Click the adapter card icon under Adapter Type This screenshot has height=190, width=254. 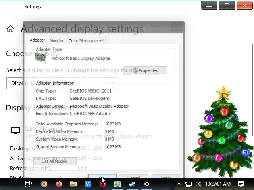[x=41, y=58]
